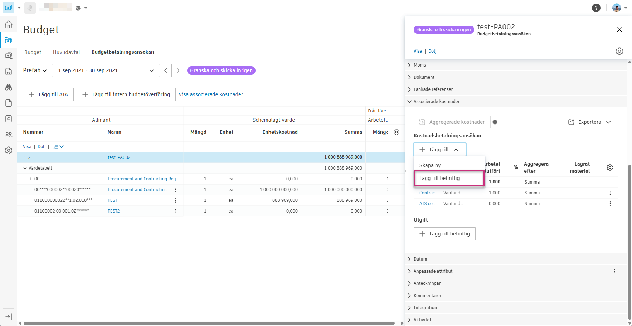This screenshot has height=326, width=632.
Task: Switch to the Huvudavtal tab
Action: [x=67, y=52]
